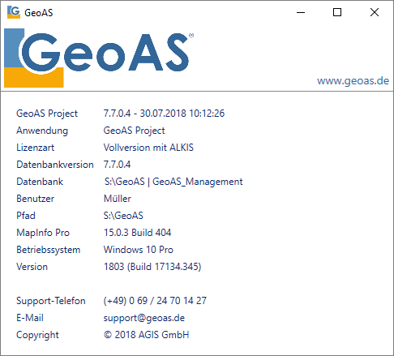Image resolution: width=394 pixels, height=356 pixels.
Task: Click the user name 'Müller'
Action: click(x=118, y=199)
